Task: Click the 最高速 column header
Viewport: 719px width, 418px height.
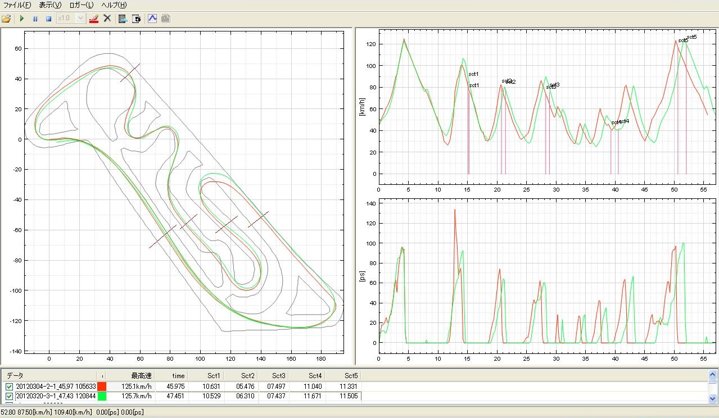Action: (142, 375)
